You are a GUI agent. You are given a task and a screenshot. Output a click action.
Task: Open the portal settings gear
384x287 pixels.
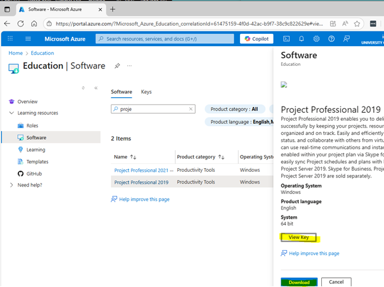pyautogui.click(x=316, y=39)
